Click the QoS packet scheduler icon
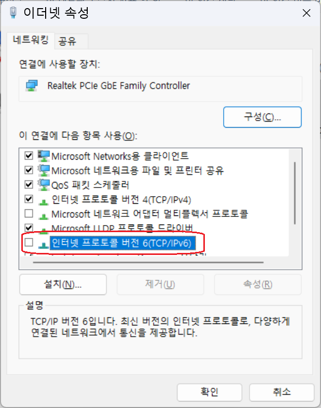This screenshot has width=321, height=408. coord(44,185)
